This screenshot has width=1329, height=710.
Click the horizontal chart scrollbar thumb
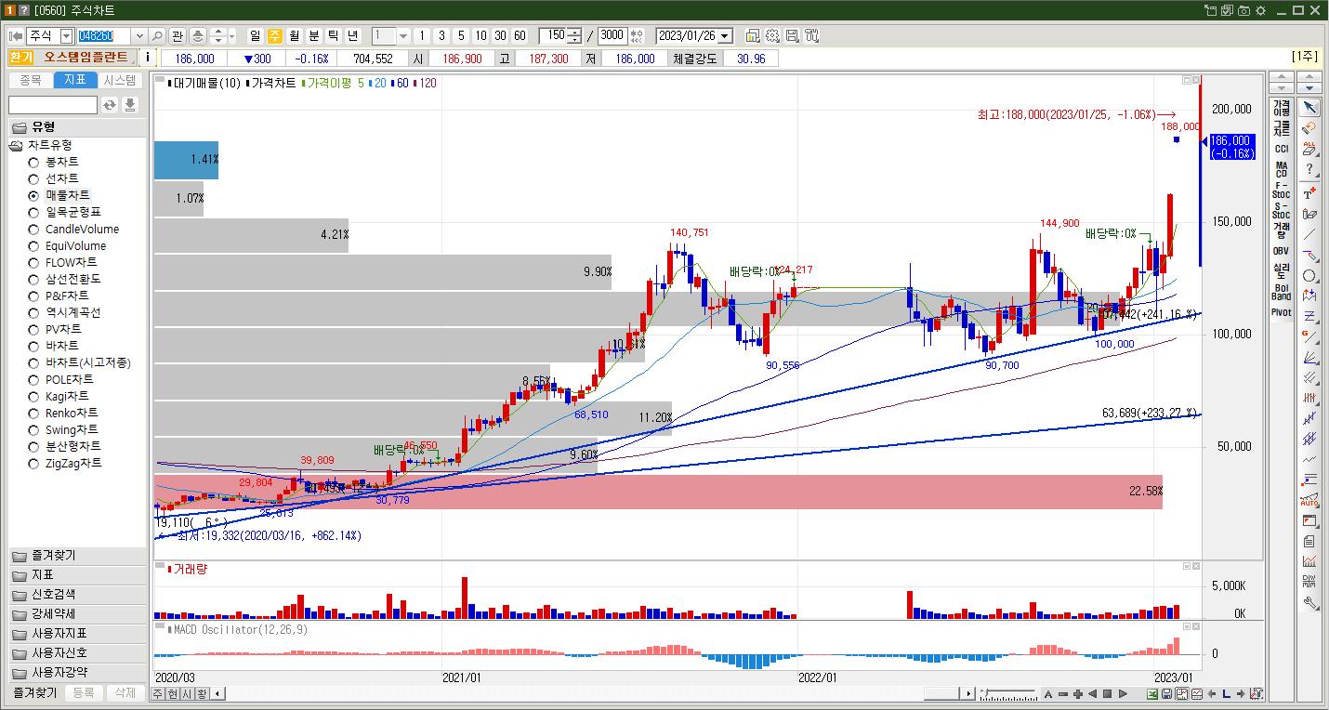click(941, 694)
